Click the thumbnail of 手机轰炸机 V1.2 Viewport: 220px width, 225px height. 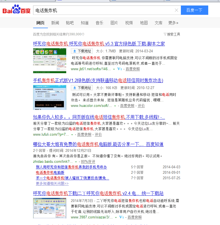pyautogui.click(x=50, y=98)
